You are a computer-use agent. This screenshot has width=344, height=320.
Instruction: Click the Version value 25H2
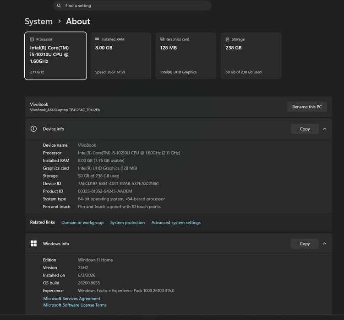(x=83, y=267)
